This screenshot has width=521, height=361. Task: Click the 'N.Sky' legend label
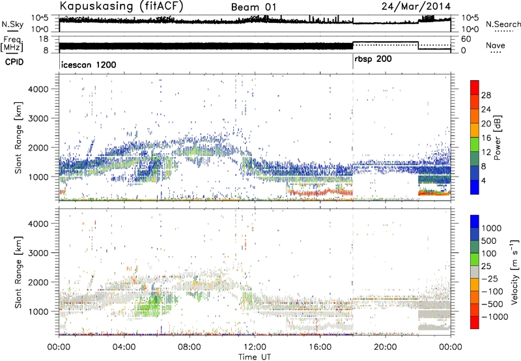click(12, 24)
